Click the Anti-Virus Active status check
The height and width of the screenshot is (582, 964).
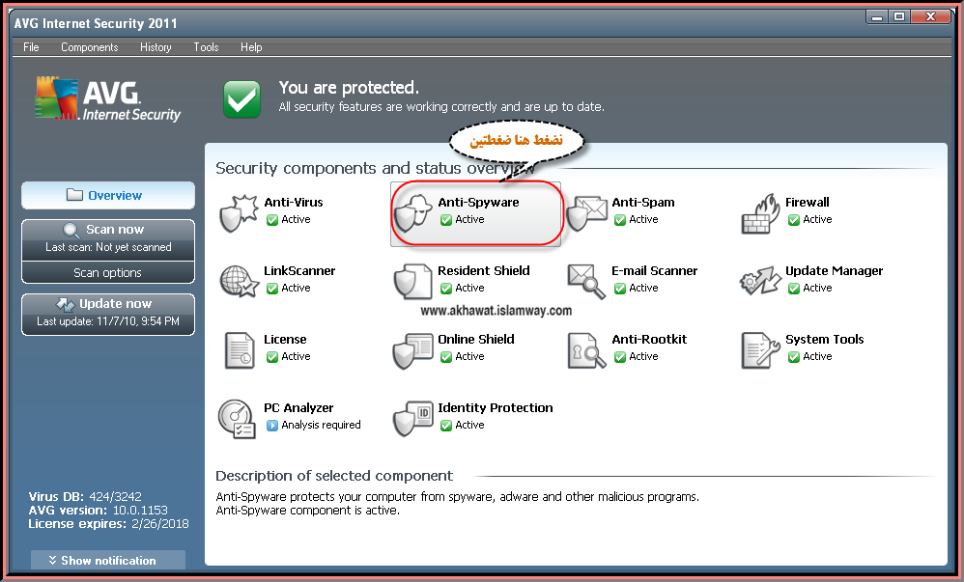click(272, 220)
